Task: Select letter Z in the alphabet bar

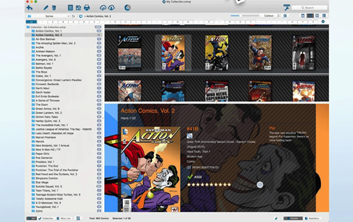Action: tap(313, 22)
